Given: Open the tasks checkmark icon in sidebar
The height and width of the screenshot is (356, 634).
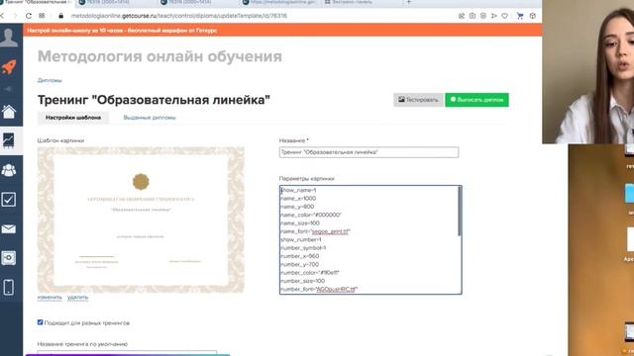Looking at the screenshot, I should [9, 200].
